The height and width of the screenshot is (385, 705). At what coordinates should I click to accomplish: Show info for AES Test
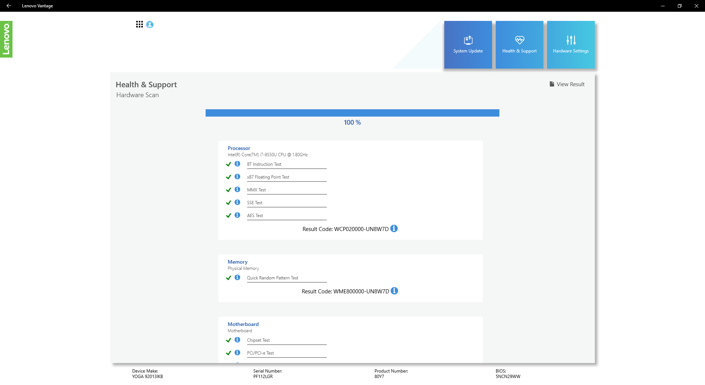pos(238,215)
